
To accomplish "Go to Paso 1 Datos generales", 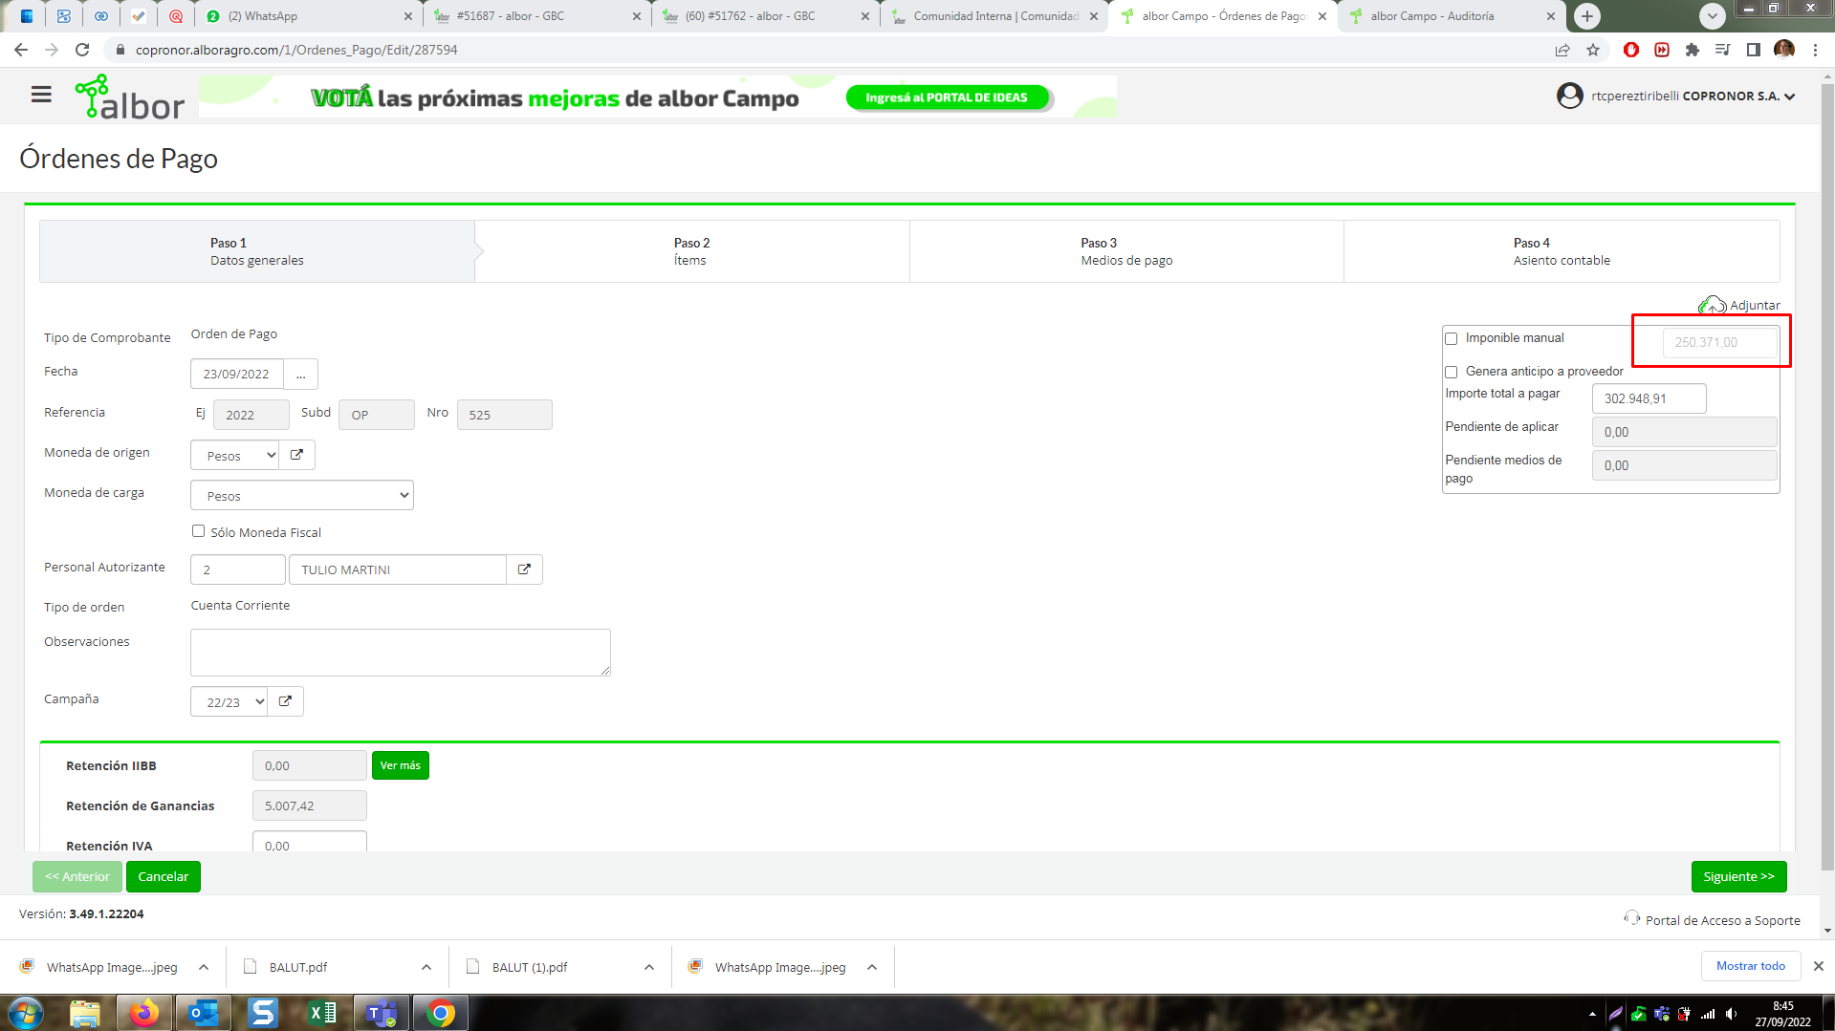I will [x=257, y=251].
